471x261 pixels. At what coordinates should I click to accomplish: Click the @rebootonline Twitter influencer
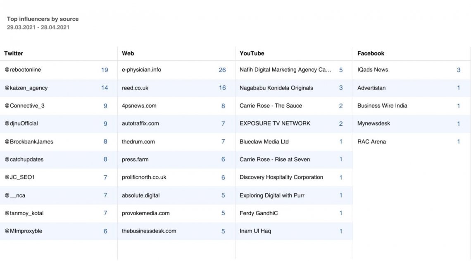(x=23, y=70)
